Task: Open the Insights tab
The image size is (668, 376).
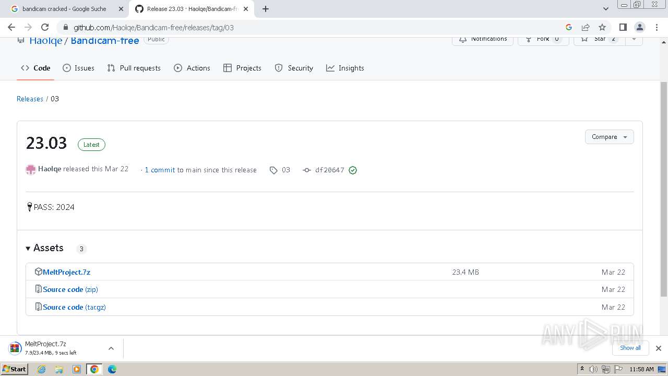Action: pyautogui.click(x=345, y=68)
